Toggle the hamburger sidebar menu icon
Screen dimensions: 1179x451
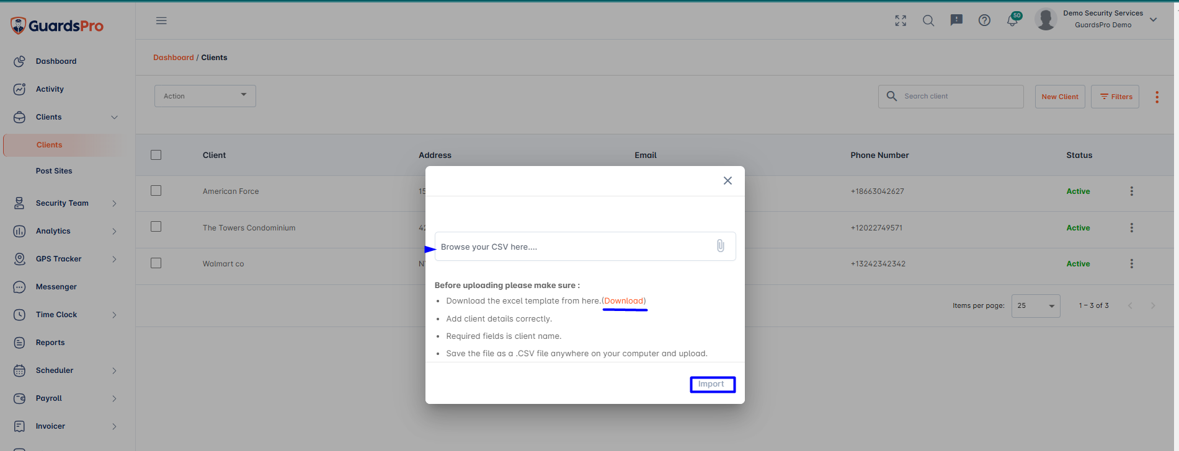[161, 20]
